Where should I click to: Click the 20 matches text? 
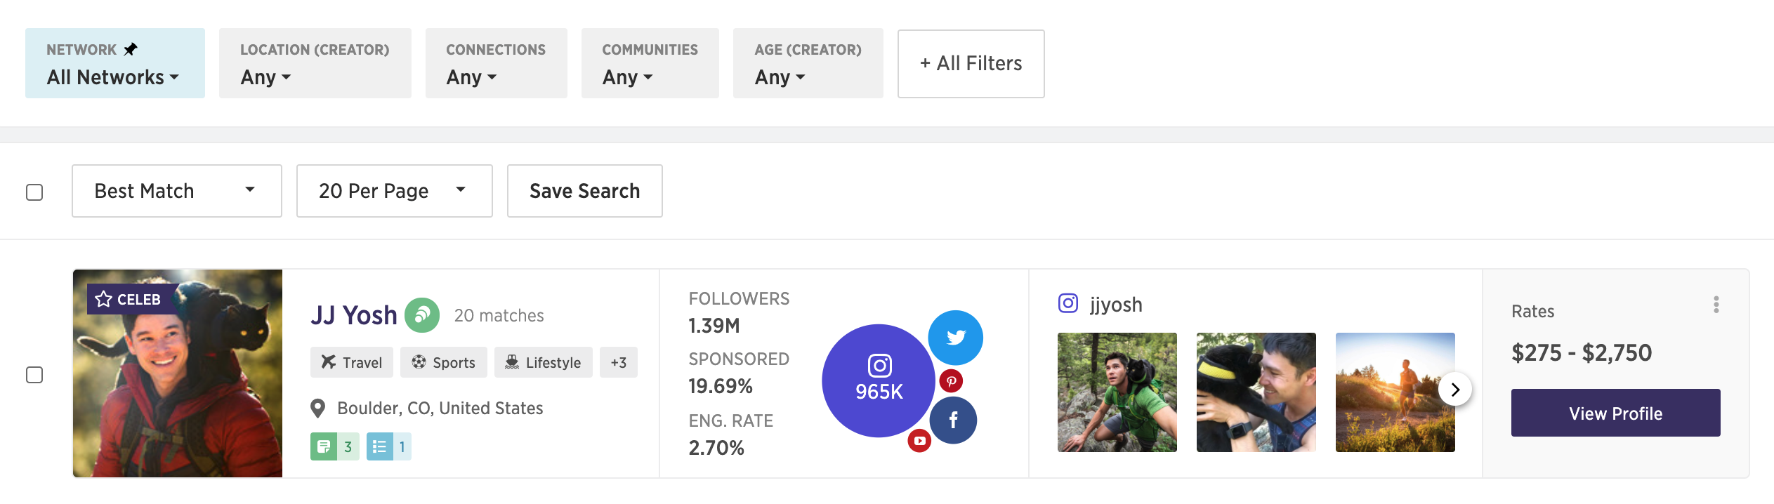click(x=499, y=316)
